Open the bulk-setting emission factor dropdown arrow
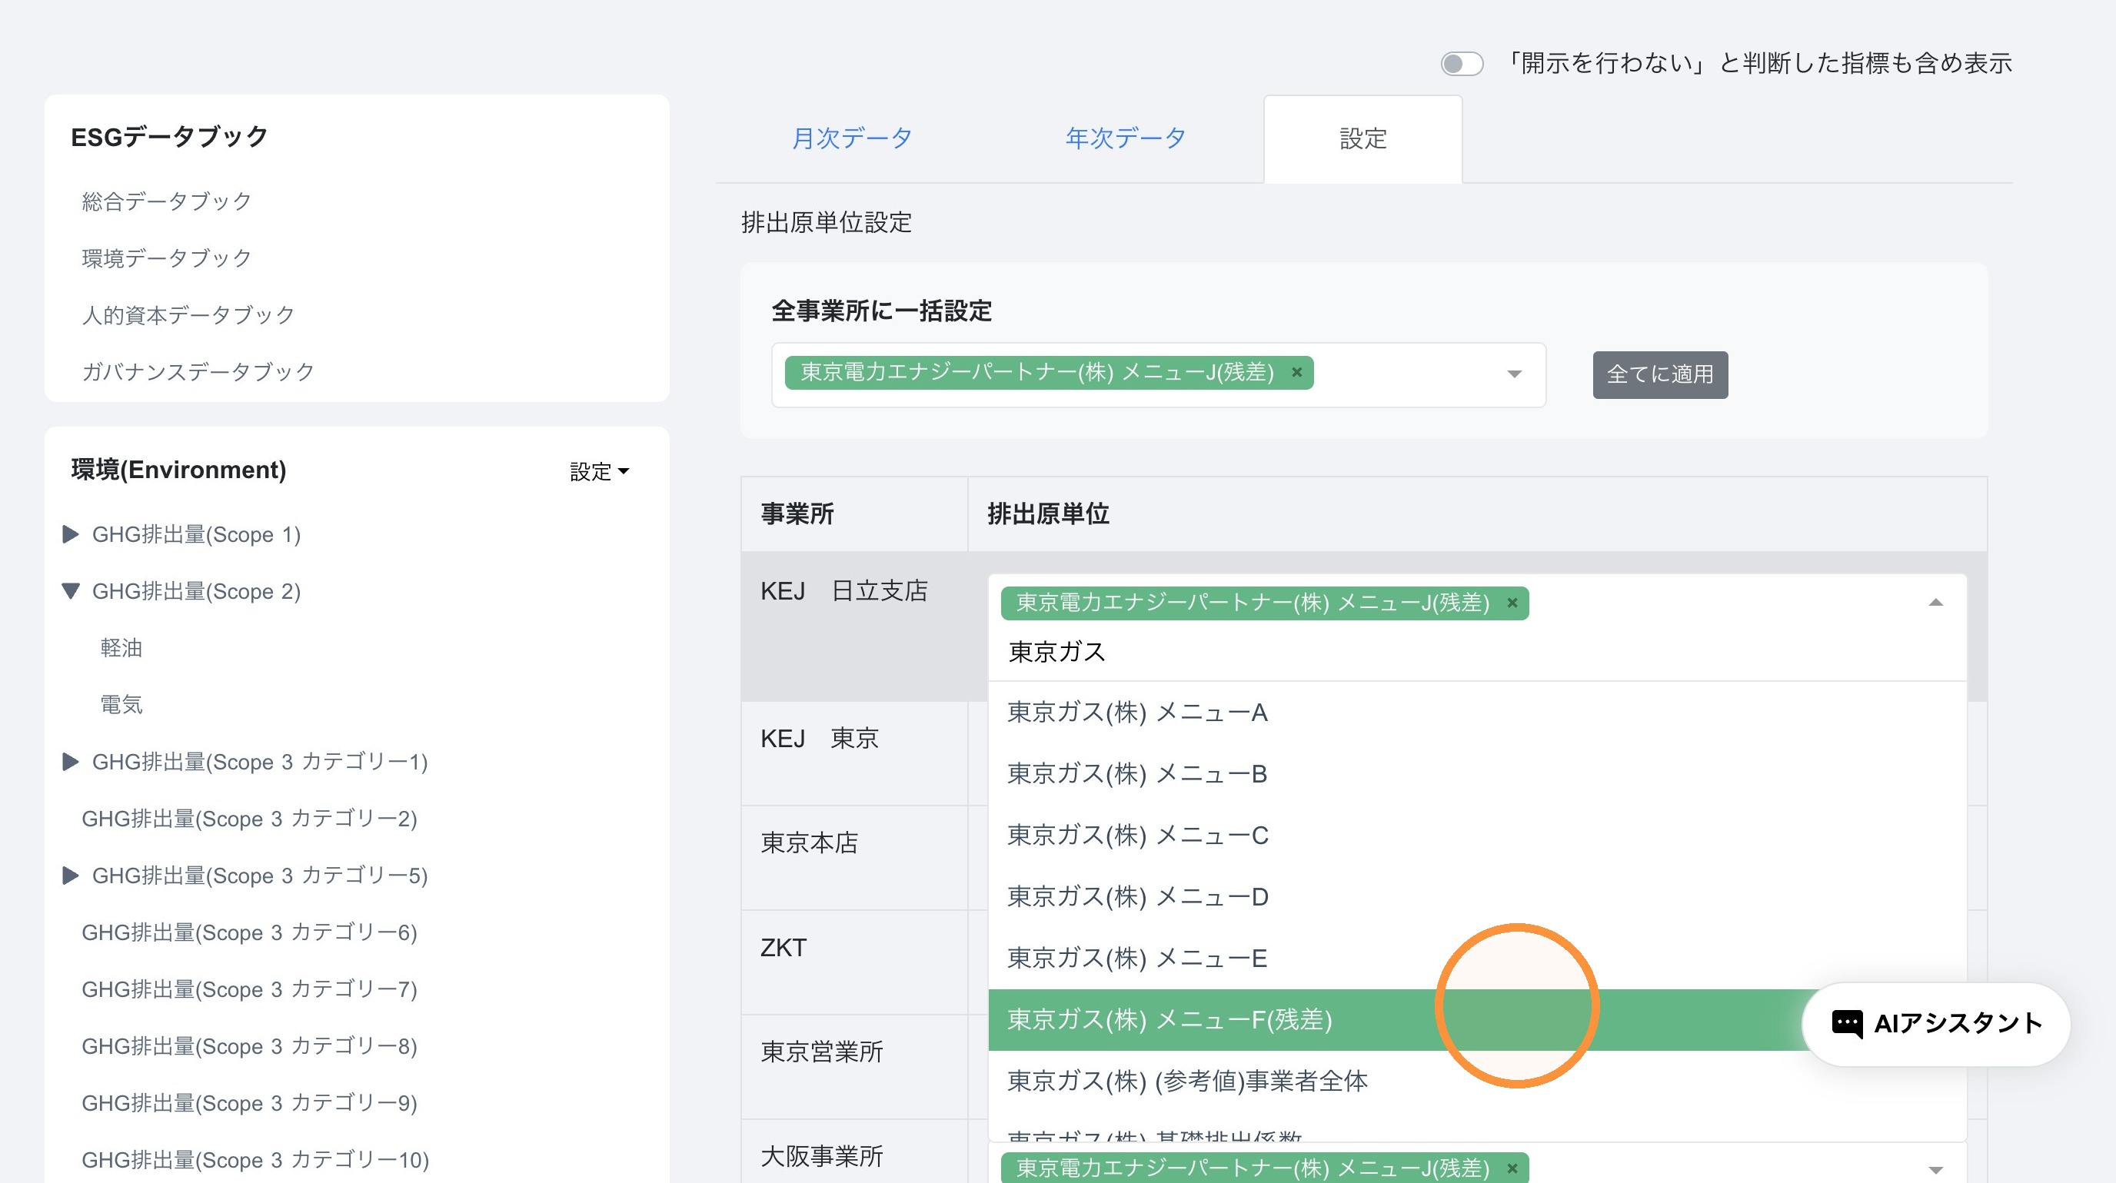Viewport: 2116px width, 1183px height. [1515, 374]
